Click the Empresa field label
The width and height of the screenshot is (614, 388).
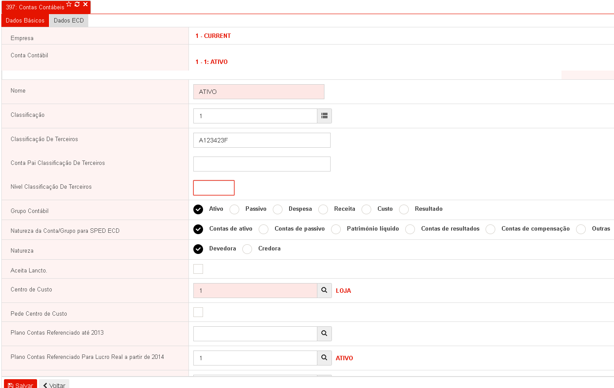click(x=22, y=38)
